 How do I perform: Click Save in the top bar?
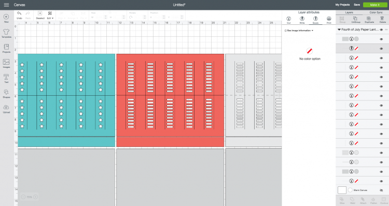[357, 5]
